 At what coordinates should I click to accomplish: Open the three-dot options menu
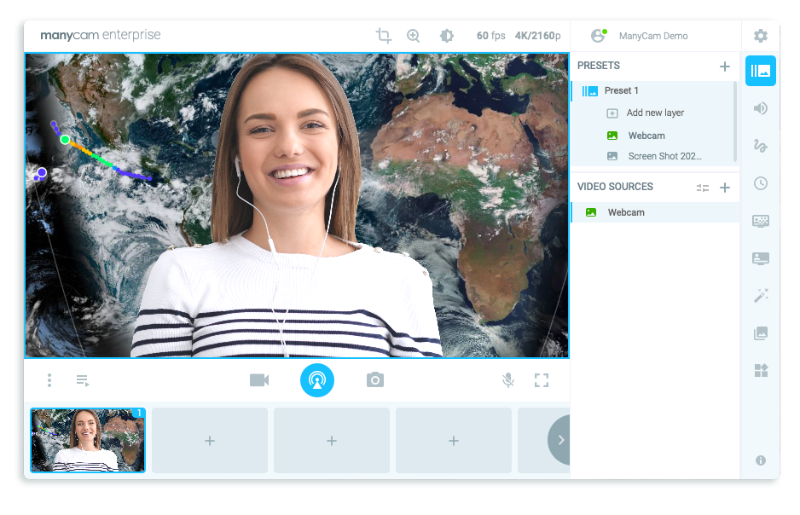(49, 380)
